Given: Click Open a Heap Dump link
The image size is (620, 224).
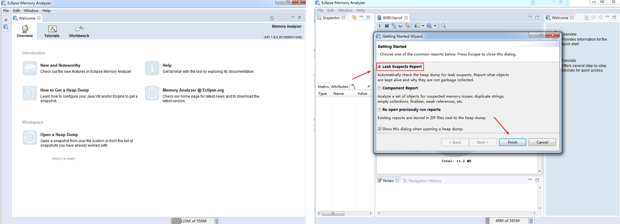Looking at the screenshot, I should pos(59,135).
